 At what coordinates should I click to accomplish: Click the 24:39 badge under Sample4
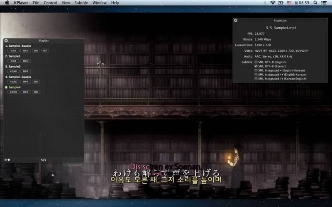13,92
